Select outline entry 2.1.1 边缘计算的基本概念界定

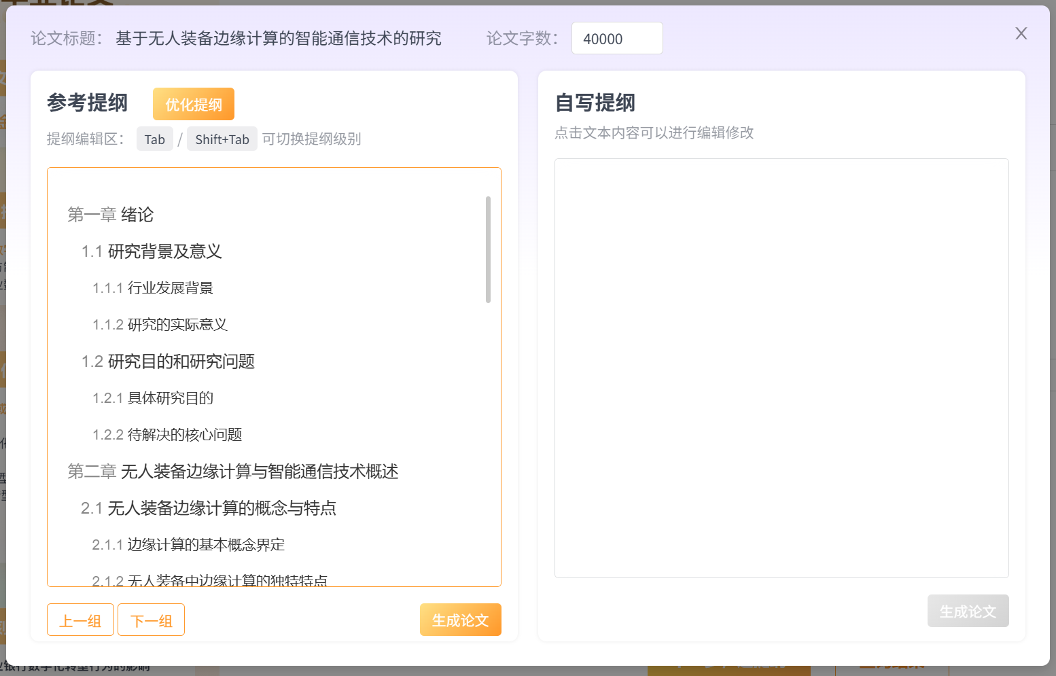pos(189,545)
